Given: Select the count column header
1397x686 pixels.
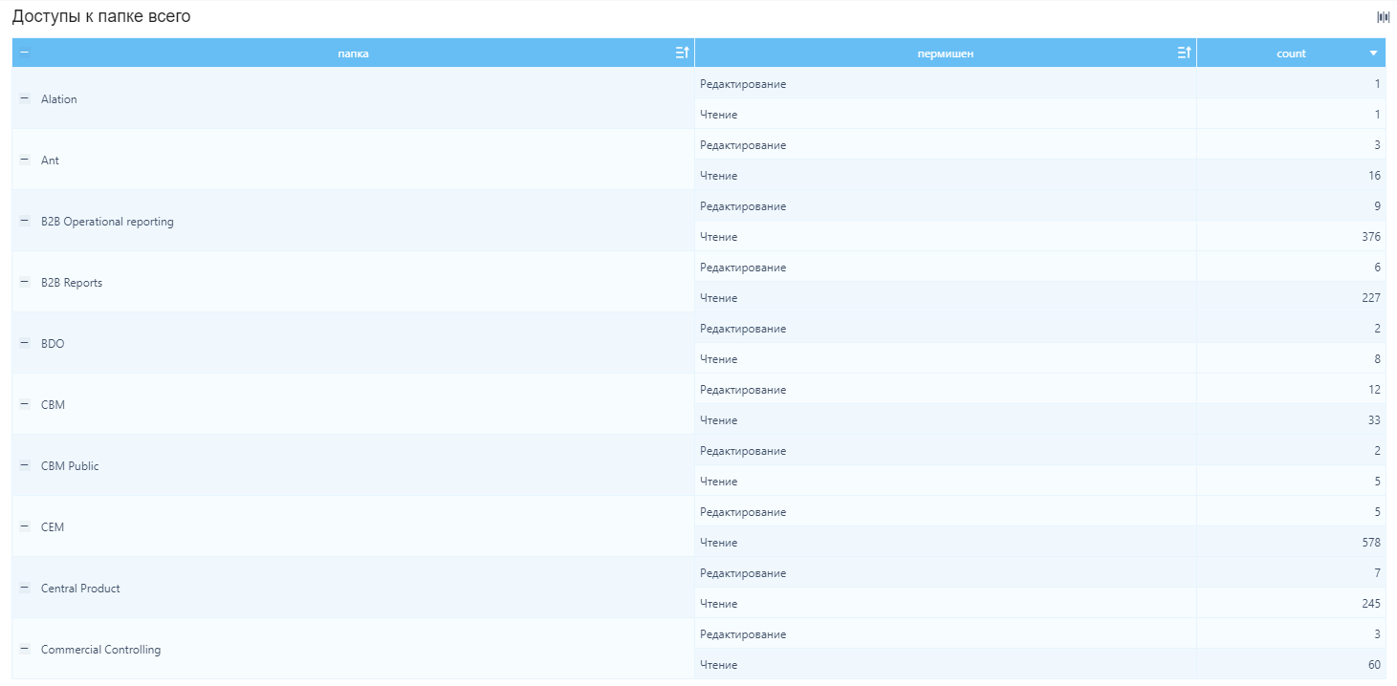Looking at the screenshot, I should (1291, 54).
